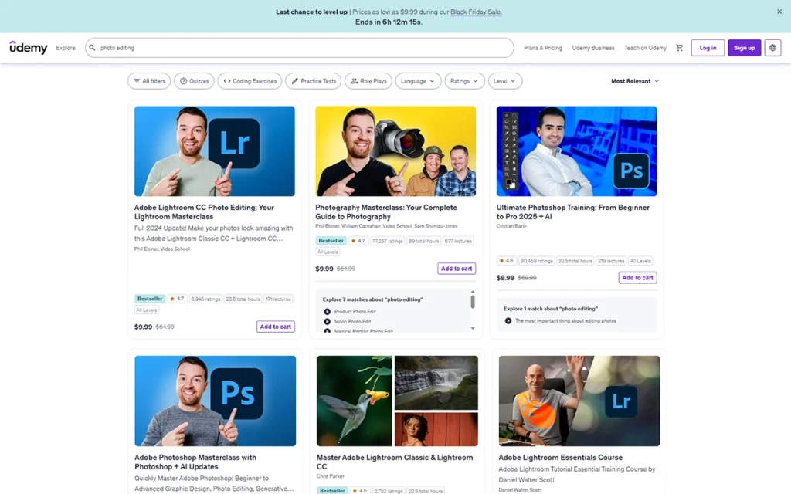Click the language globe icon
791x494 pixels.
(x=772, y=48)
